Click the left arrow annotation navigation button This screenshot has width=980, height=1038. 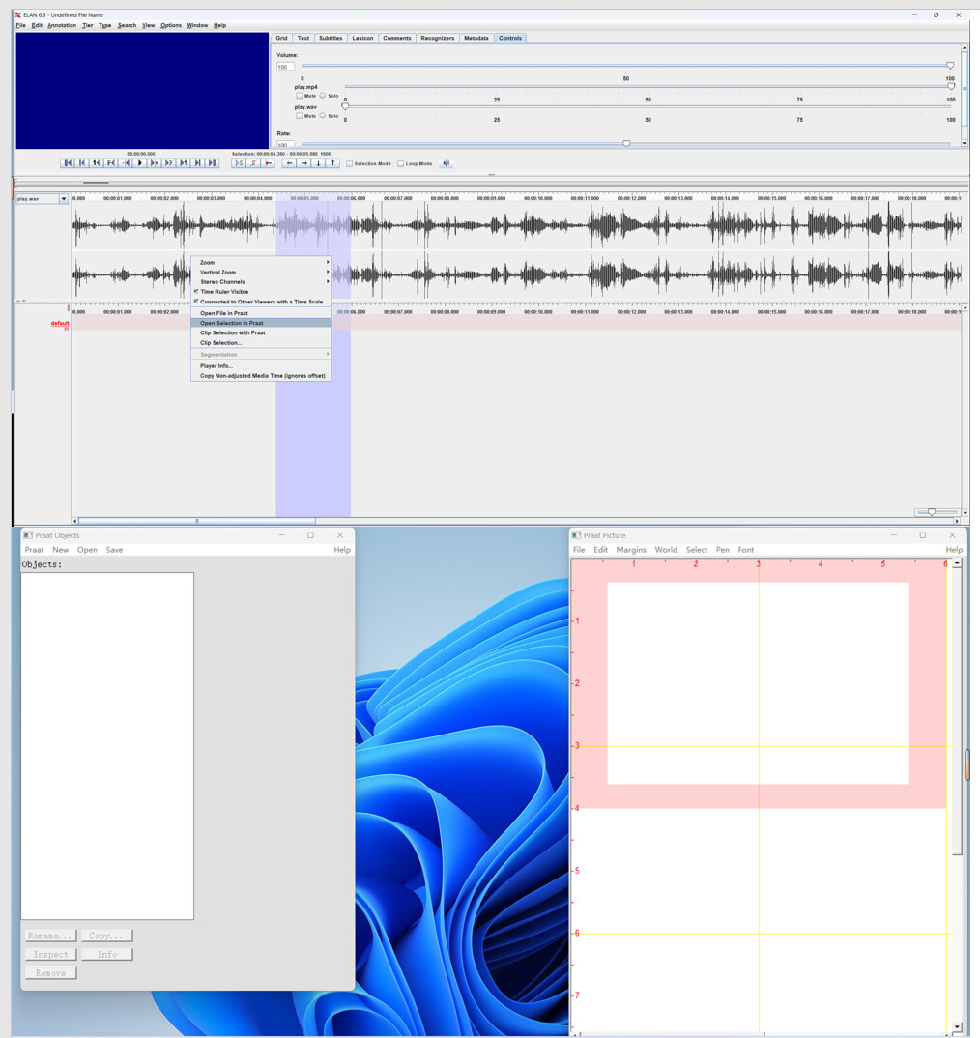289,163
